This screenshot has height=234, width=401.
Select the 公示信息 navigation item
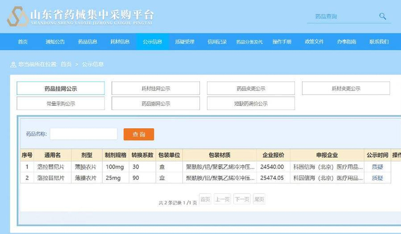click(152, 42)
